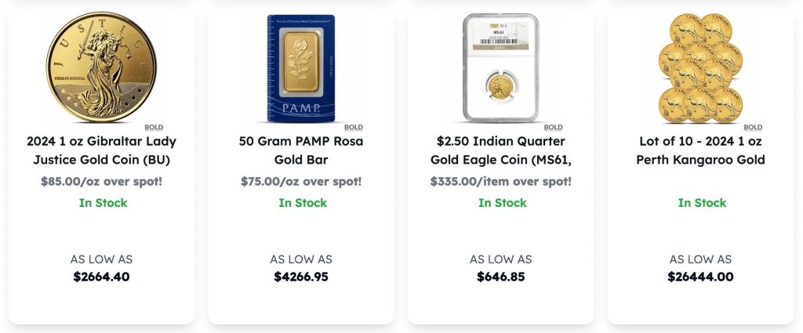Go to Lot of 10 Perth Kangaroo Gold title
The image size is (803, 333).
tap(700, 150)
